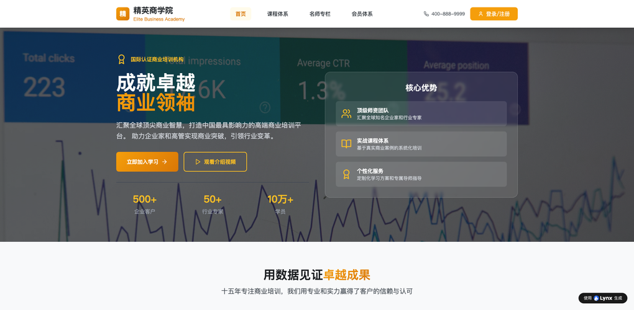Viewport: 634px width, 310px height.
Task: Click the 使用 Lynx 生成 badge
Action: (602, 298)
